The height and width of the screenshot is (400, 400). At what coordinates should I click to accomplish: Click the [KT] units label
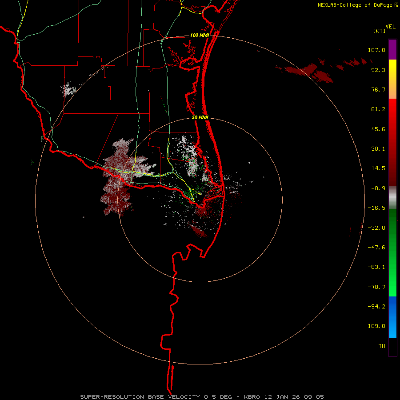tap(380, 31)
